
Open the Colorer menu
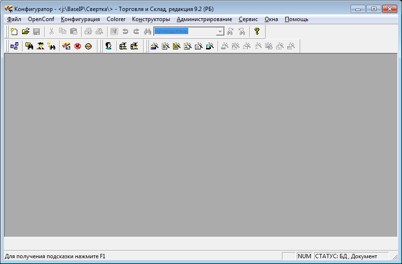coord(116,19)
